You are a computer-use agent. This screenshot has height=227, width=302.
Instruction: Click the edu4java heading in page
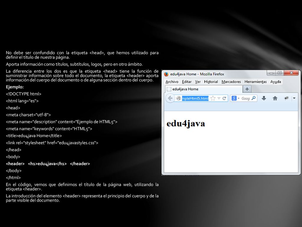point(186,123)
